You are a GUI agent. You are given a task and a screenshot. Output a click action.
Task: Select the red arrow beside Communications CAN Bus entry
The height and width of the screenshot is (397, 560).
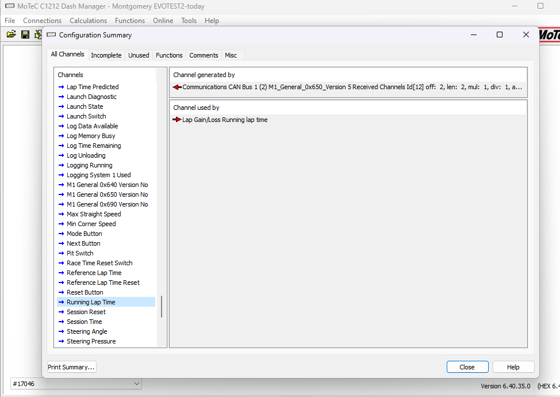177,87
